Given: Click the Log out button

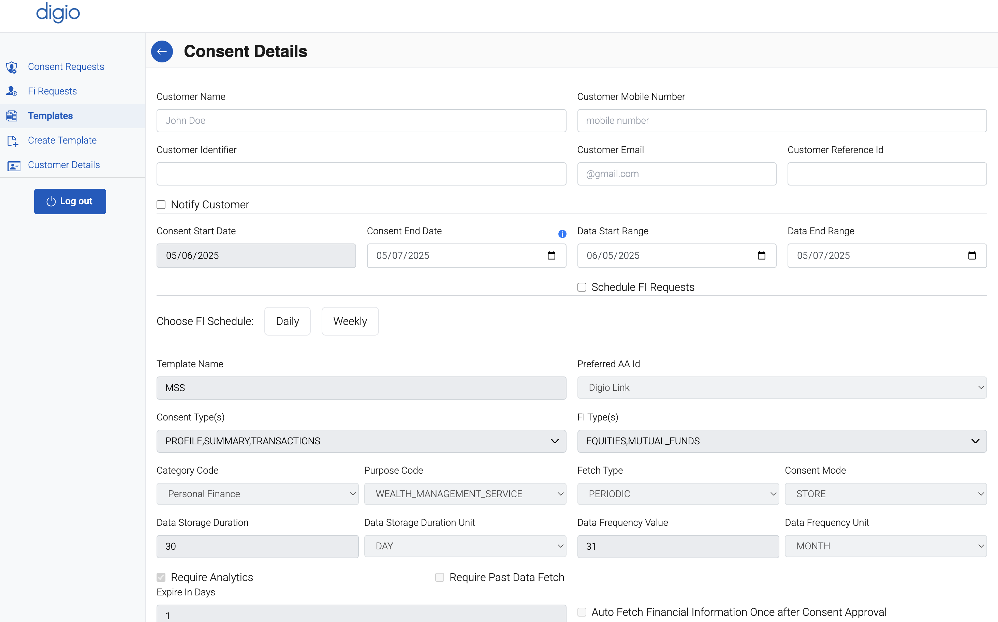Looking at the screenshot, I should 70,201.
